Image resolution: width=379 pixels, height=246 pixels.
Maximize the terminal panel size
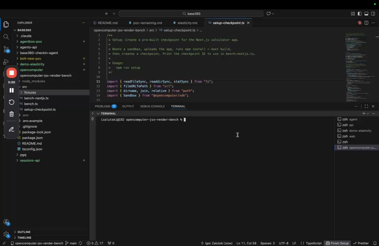click(366, 106)
